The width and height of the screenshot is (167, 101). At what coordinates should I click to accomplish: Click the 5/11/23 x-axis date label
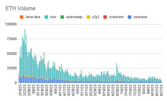(82, 90)
